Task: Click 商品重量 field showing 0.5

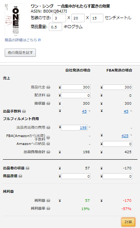Action: (55, 27)
